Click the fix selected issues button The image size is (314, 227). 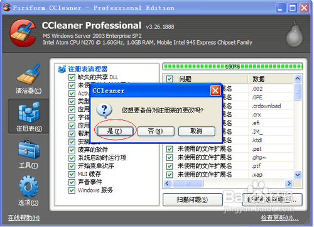(x=272, y=199)
